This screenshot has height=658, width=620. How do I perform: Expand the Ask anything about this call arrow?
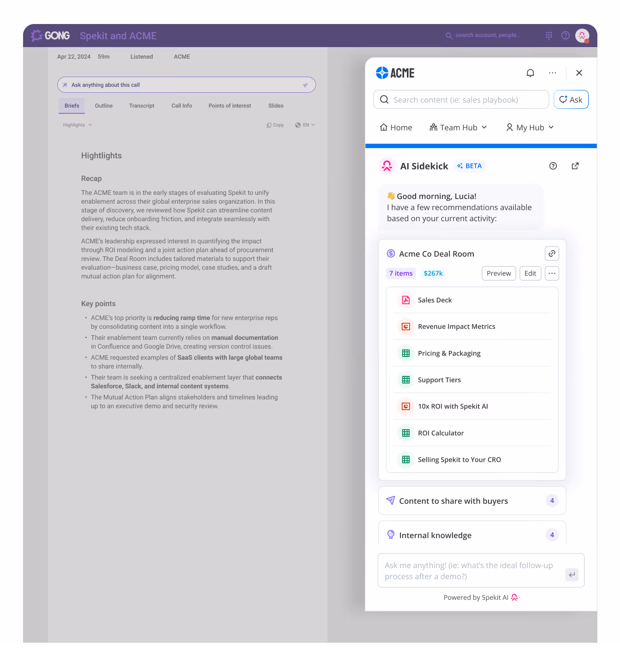[x=305, y=85]
